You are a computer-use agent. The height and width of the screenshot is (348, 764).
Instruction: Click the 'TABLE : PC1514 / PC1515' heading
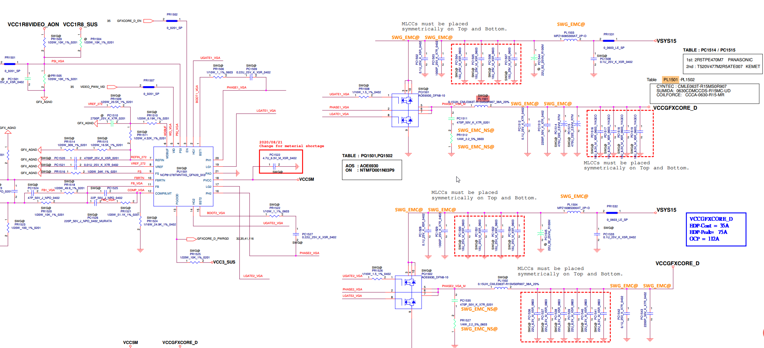coord(709,50)
